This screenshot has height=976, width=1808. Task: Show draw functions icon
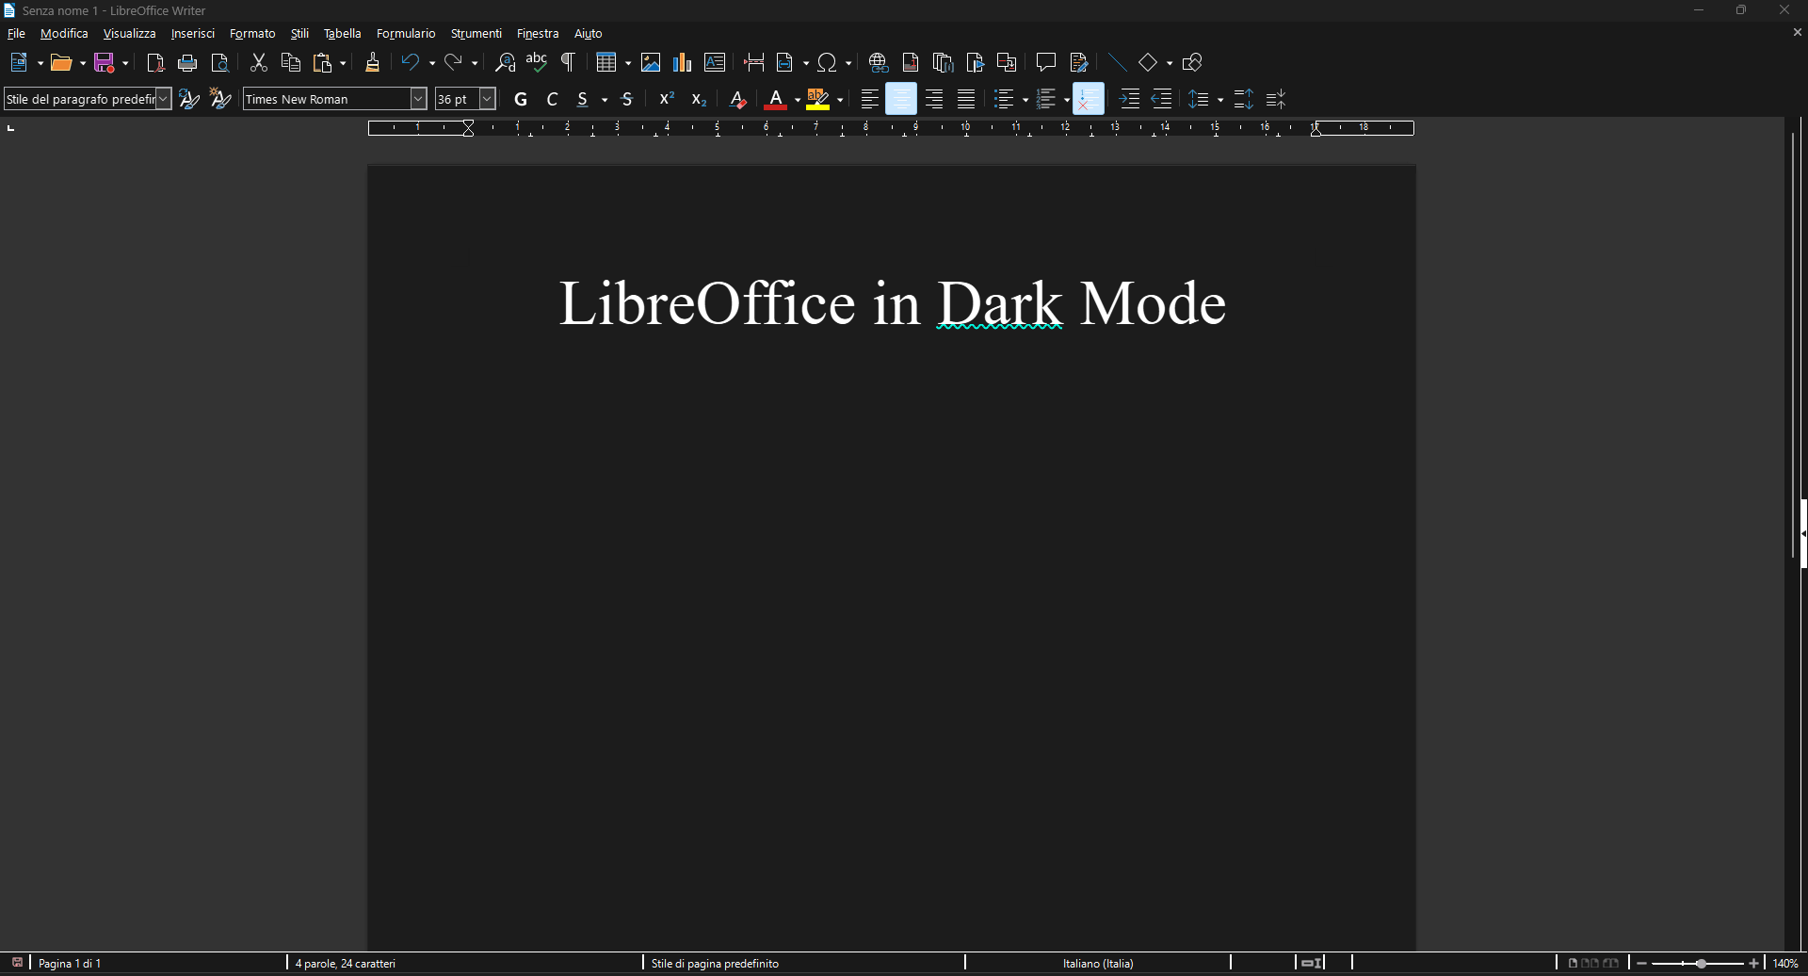click(1192, 63)
